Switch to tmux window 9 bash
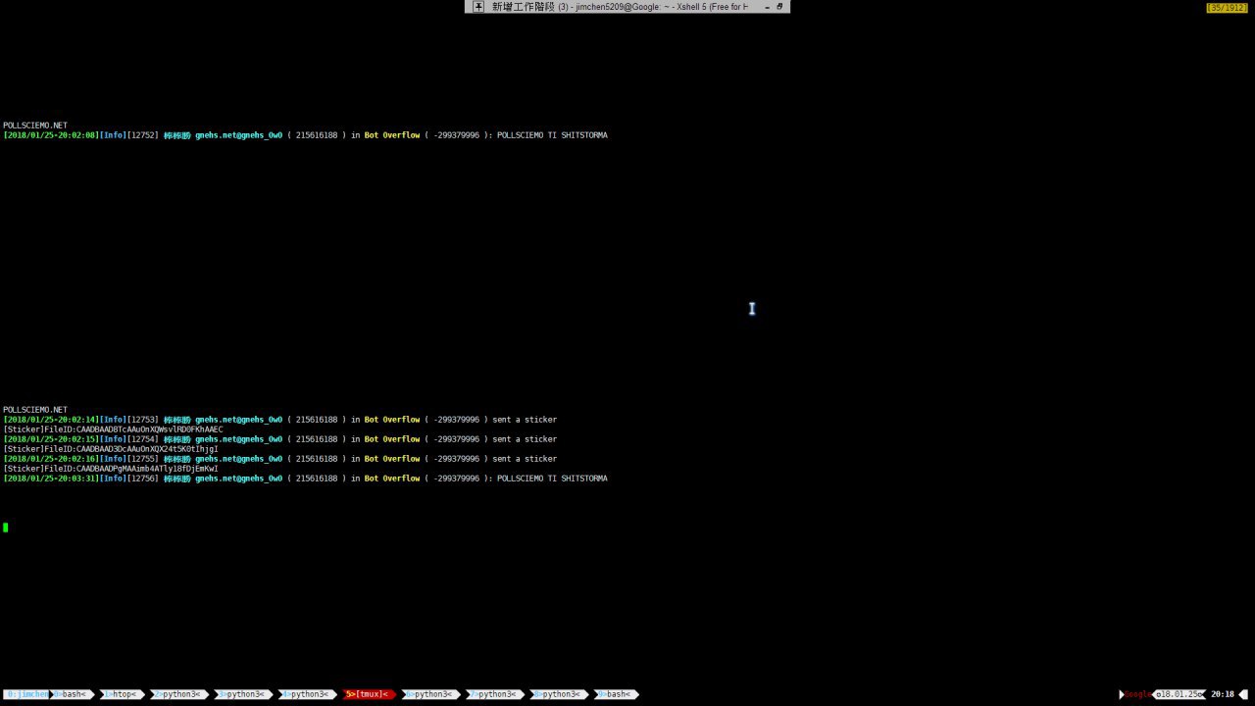 tap(617, 694)
